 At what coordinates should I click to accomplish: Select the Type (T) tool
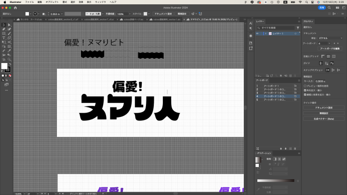(x=4, y=38)
